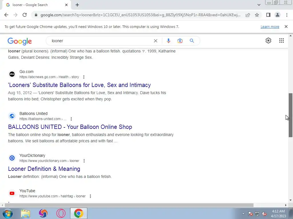Select the looner - Google Search tab
293x219 pixels.
click(x=36, y=5)
